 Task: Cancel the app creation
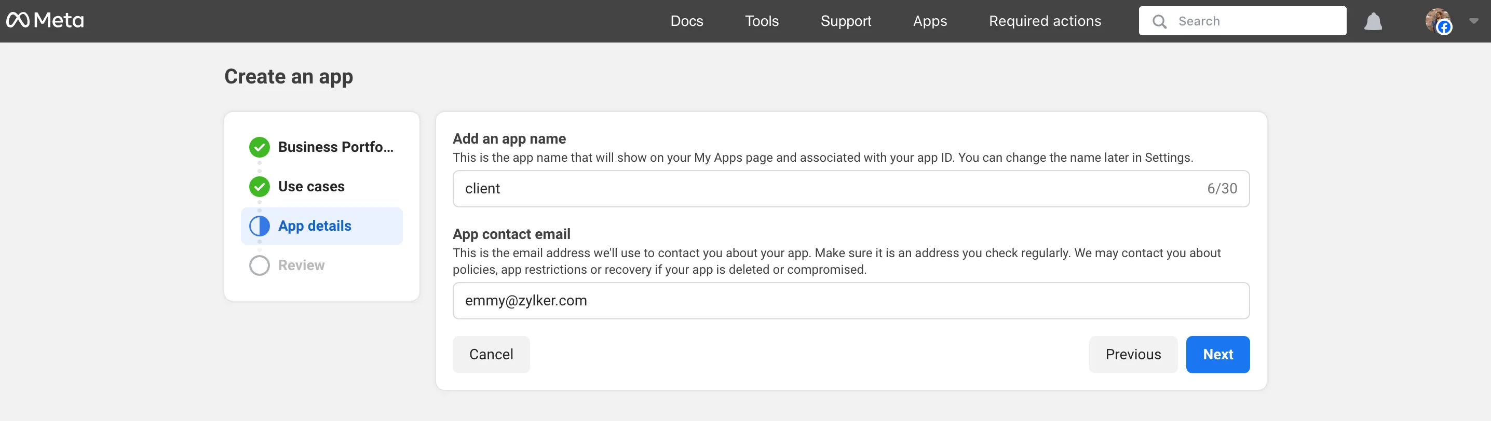coord(491,354)
